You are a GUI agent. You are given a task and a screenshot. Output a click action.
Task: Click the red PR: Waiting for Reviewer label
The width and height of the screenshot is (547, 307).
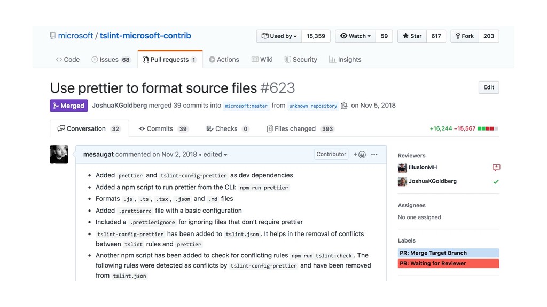coord(448,263)
